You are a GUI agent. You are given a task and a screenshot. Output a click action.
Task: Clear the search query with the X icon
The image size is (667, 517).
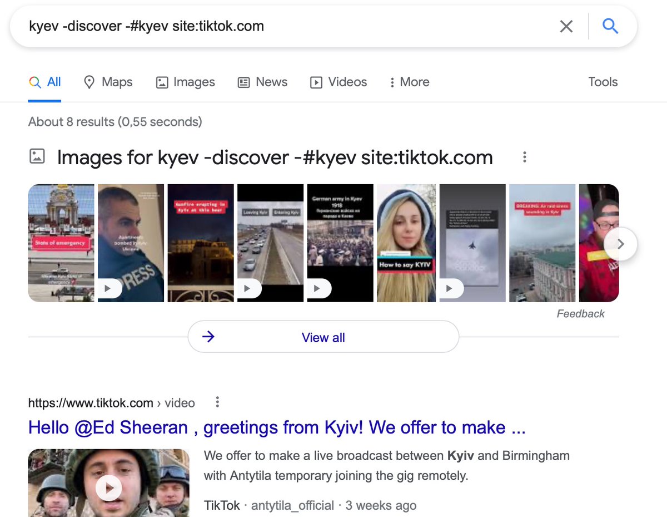tap(566, 26)
